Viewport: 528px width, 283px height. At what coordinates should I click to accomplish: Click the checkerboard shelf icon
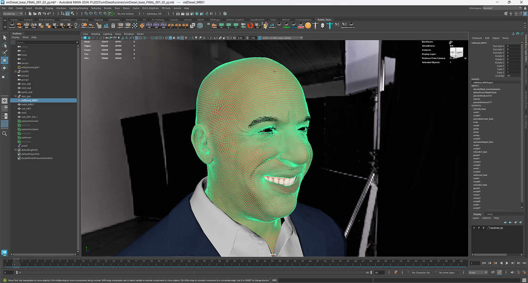click(x=135, y=25)
